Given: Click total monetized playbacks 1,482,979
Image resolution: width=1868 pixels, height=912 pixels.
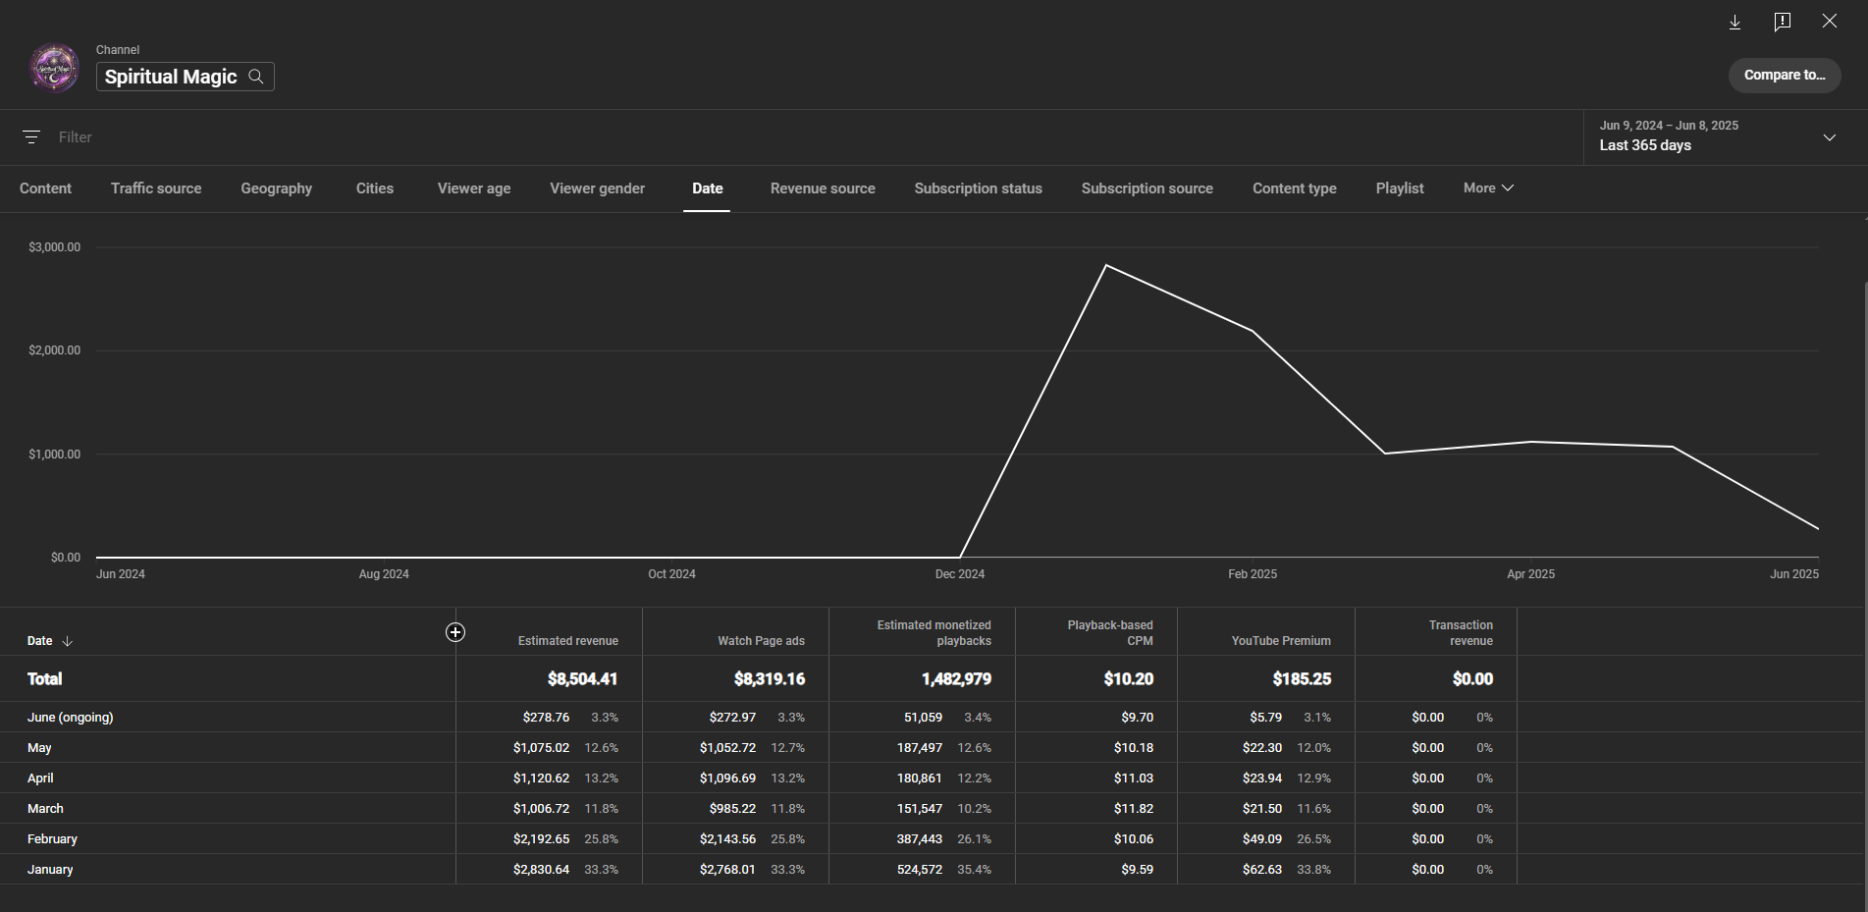Looking at the screenshot, I should click(956, 679).
